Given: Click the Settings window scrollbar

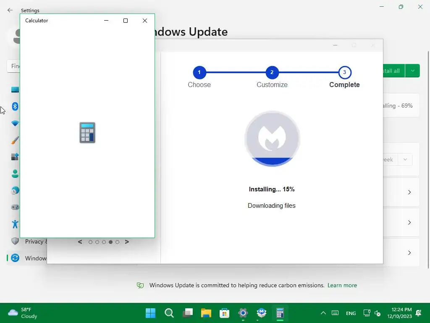Looking at the screenshot, I should click(428, 160).
